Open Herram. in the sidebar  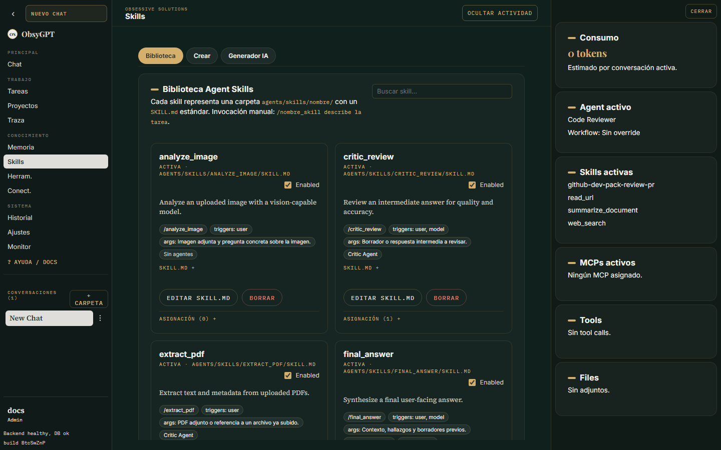point(56,176)
